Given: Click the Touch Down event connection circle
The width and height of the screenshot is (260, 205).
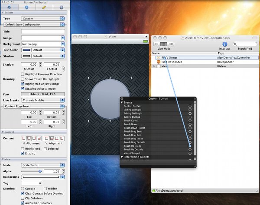Looking at the screenshot, I should (190, 124).
